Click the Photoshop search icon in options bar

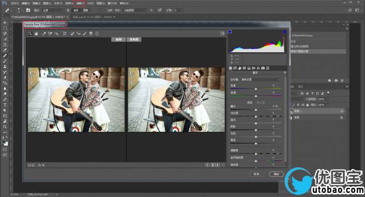pyautogui.click(x=350, y=10)
